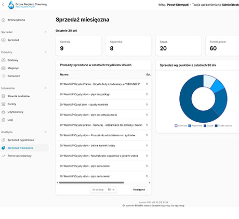Select the Sprzedaż miesięczna menu item
The height and width of the screenshot is (219, 239).
point(24,148)
